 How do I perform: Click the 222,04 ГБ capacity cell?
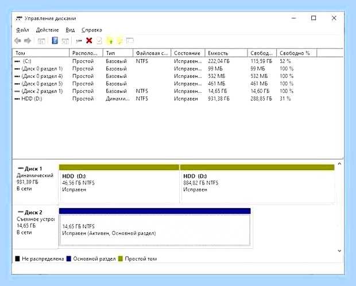pos(219,61)
